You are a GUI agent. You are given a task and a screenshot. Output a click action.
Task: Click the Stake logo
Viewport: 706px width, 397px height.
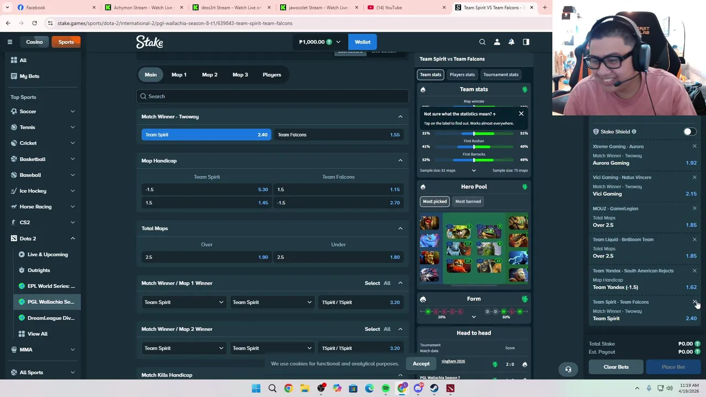coord(149,42)
